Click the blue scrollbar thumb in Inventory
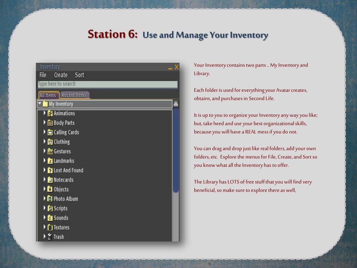Image resolution: width=357 pixels, height=268 pixels. click(x=176, y=150)
